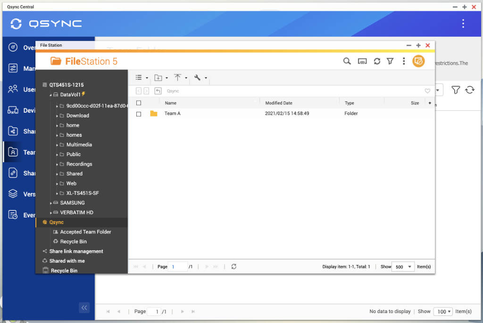This screenshot has width=483, height=323.
Task: Select the Public folder in the tree
Action: tap(73, 154)
